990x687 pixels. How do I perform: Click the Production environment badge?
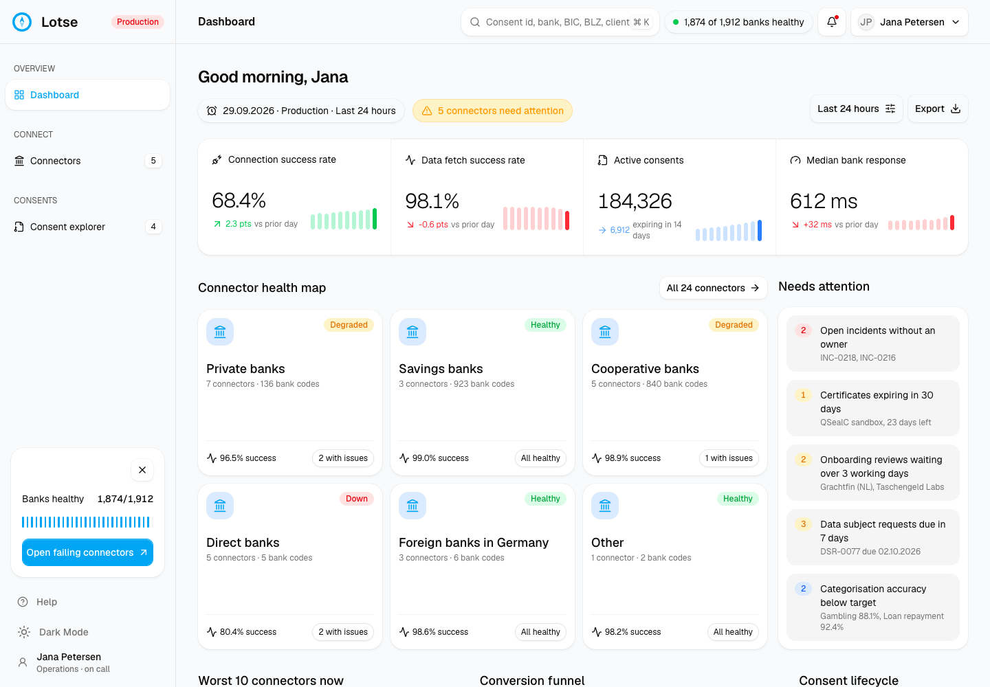pos(137,22)
